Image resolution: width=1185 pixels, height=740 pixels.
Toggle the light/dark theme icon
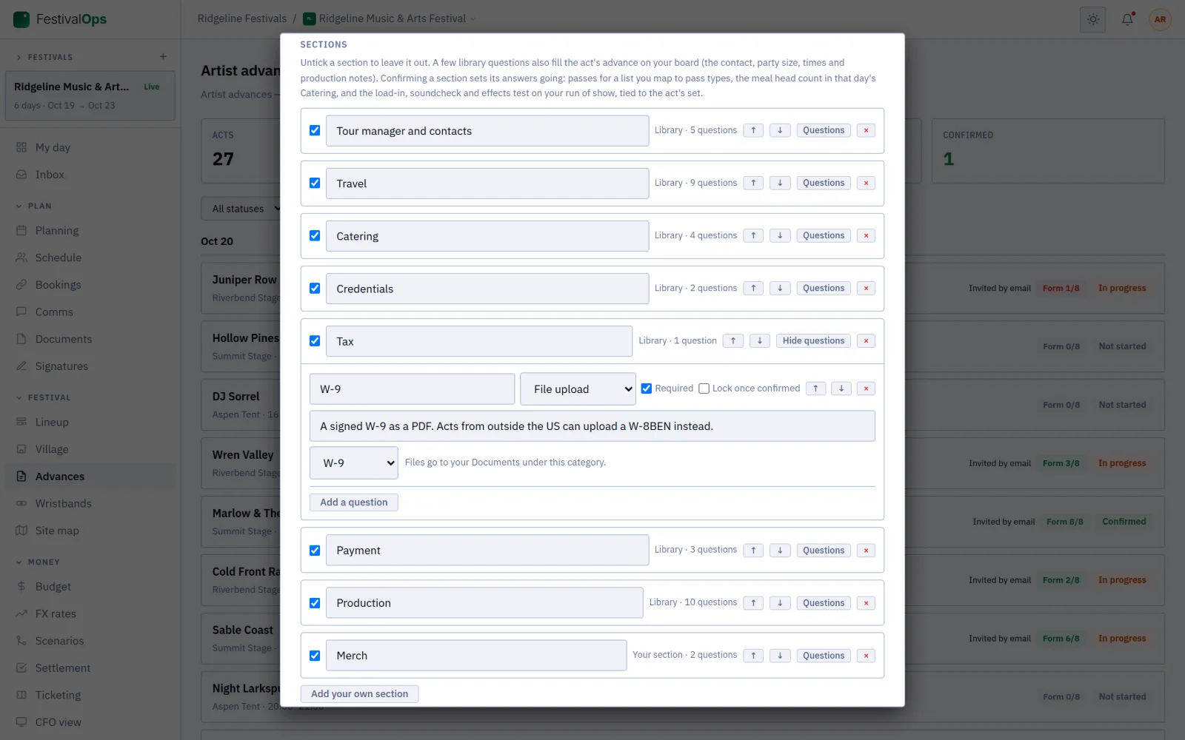[1093, 19]
